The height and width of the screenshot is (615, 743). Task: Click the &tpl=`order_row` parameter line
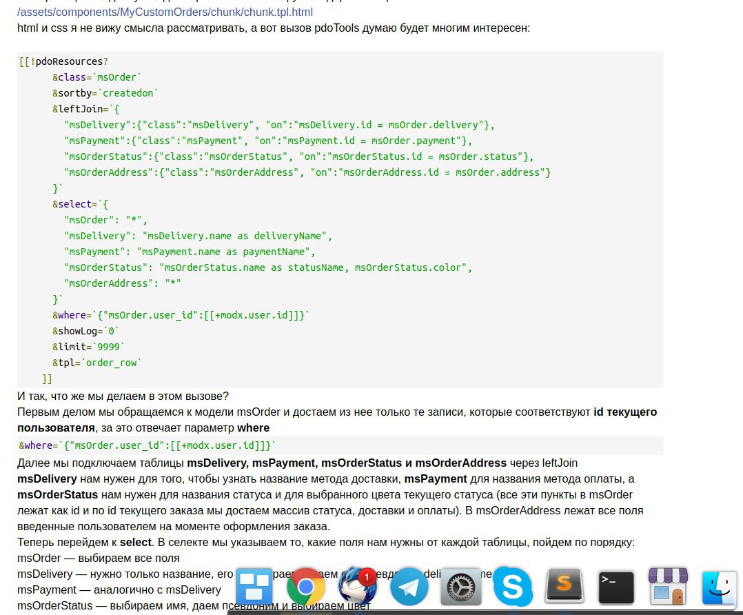pyautogui.click(x=97, y=363)
